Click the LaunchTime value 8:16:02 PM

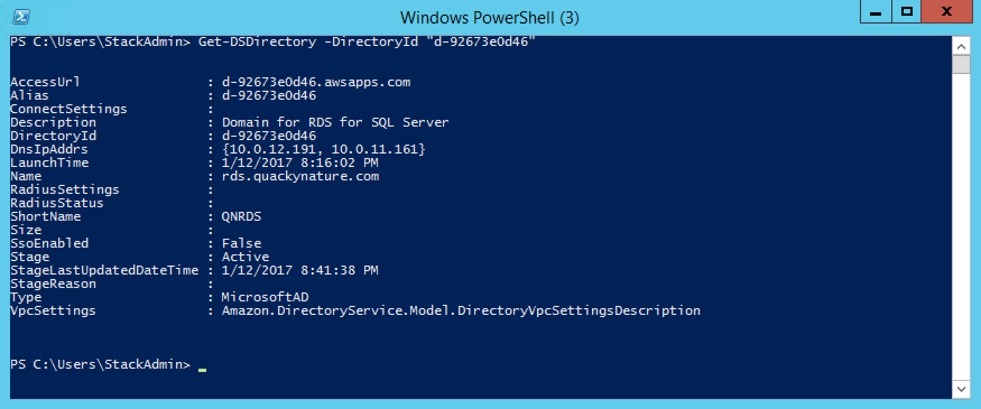[x=339, y=162]
